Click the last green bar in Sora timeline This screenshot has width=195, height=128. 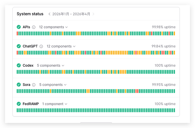coord(174,91)
